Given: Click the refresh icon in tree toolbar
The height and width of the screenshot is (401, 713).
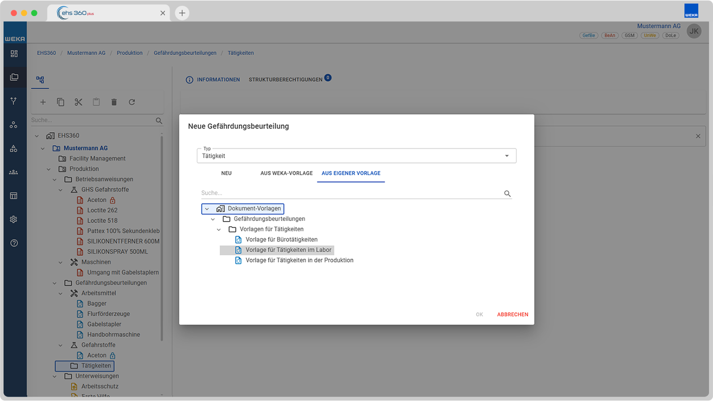Looking at the screenshot, I should [132, 102].
